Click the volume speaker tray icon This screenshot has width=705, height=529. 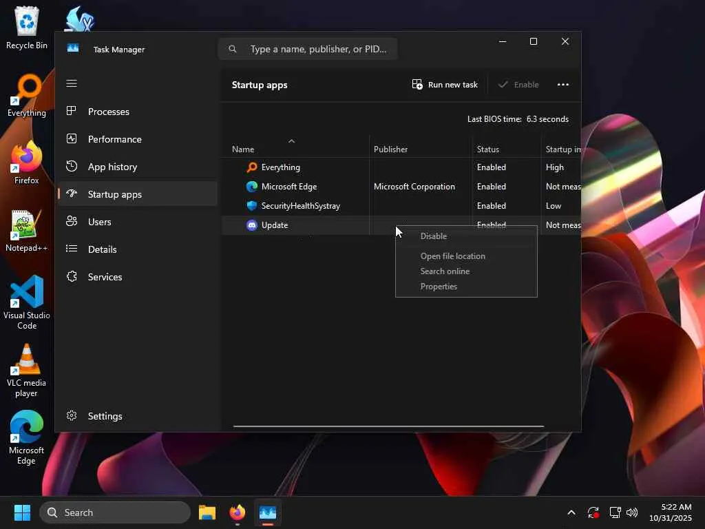click(x=632, y=512)
